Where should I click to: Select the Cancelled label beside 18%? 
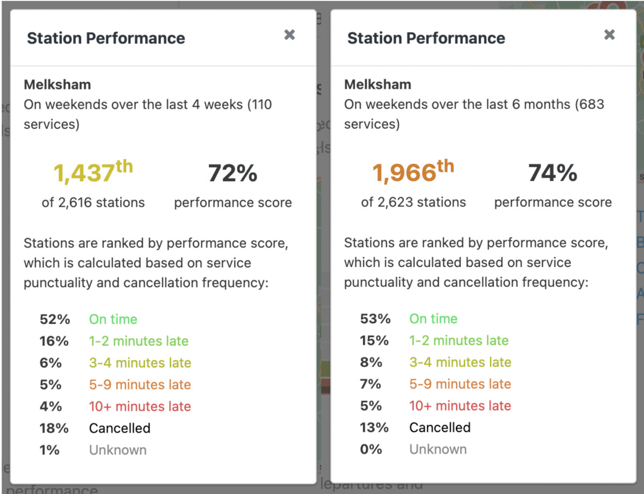[120, 428]
